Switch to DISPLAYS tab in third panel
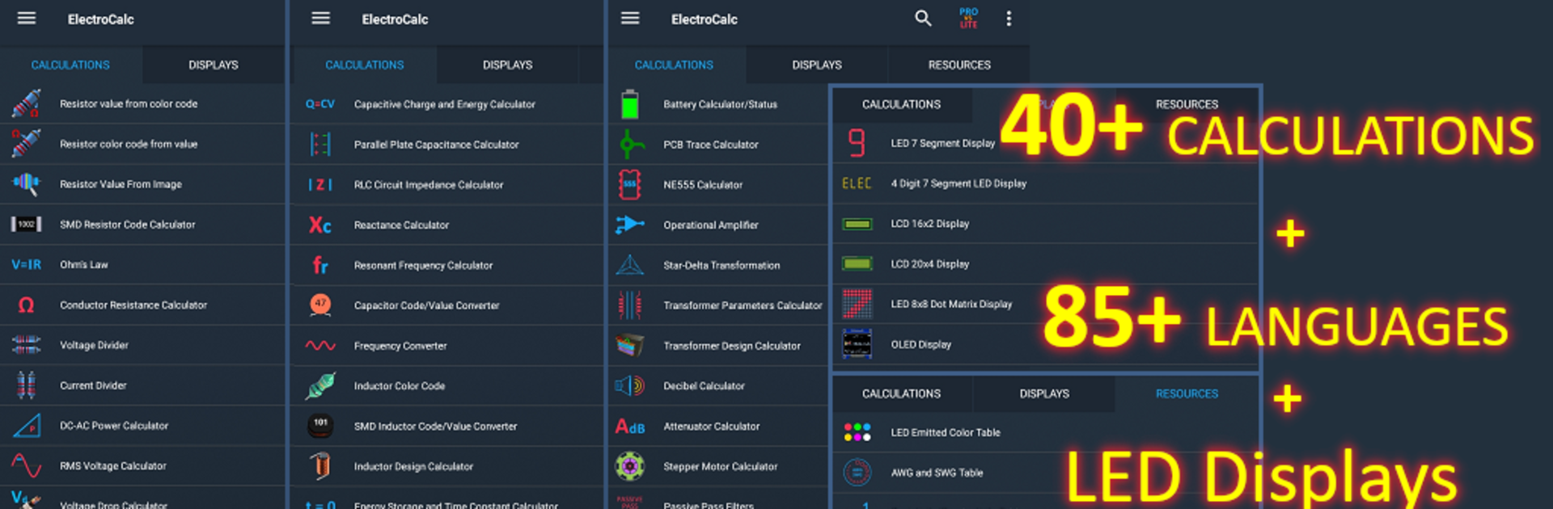 817,65
